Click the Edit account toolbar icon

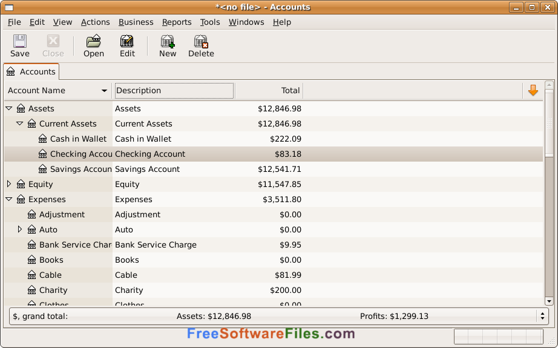coord(127,41)
